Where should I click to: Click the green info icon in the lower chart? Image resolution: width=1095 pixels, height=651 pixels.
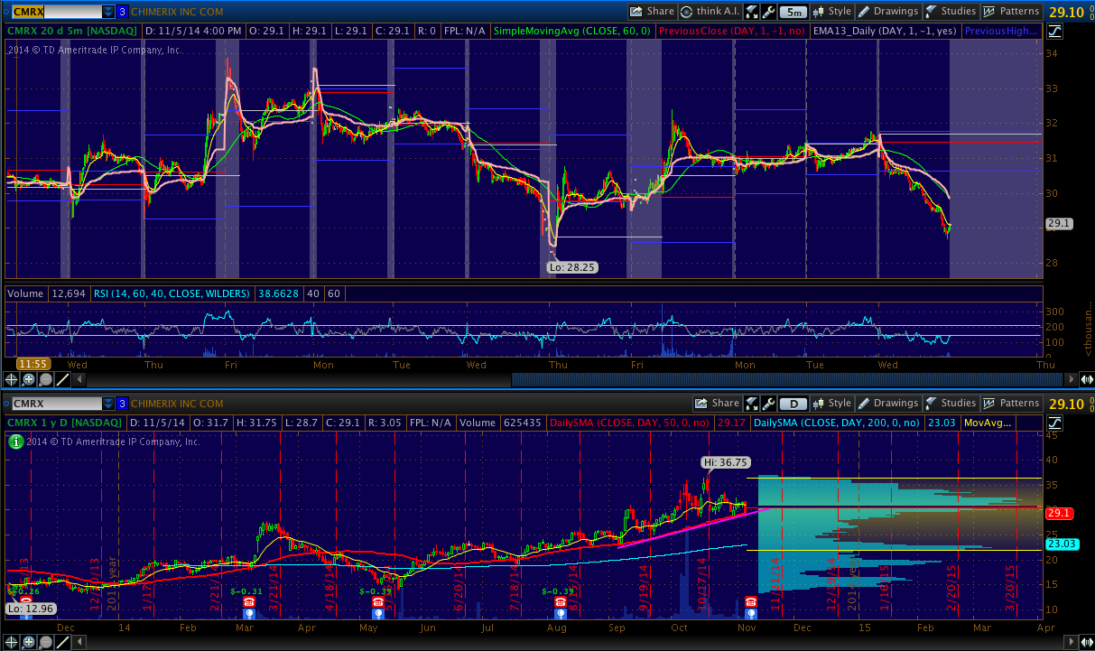[15, 442]
